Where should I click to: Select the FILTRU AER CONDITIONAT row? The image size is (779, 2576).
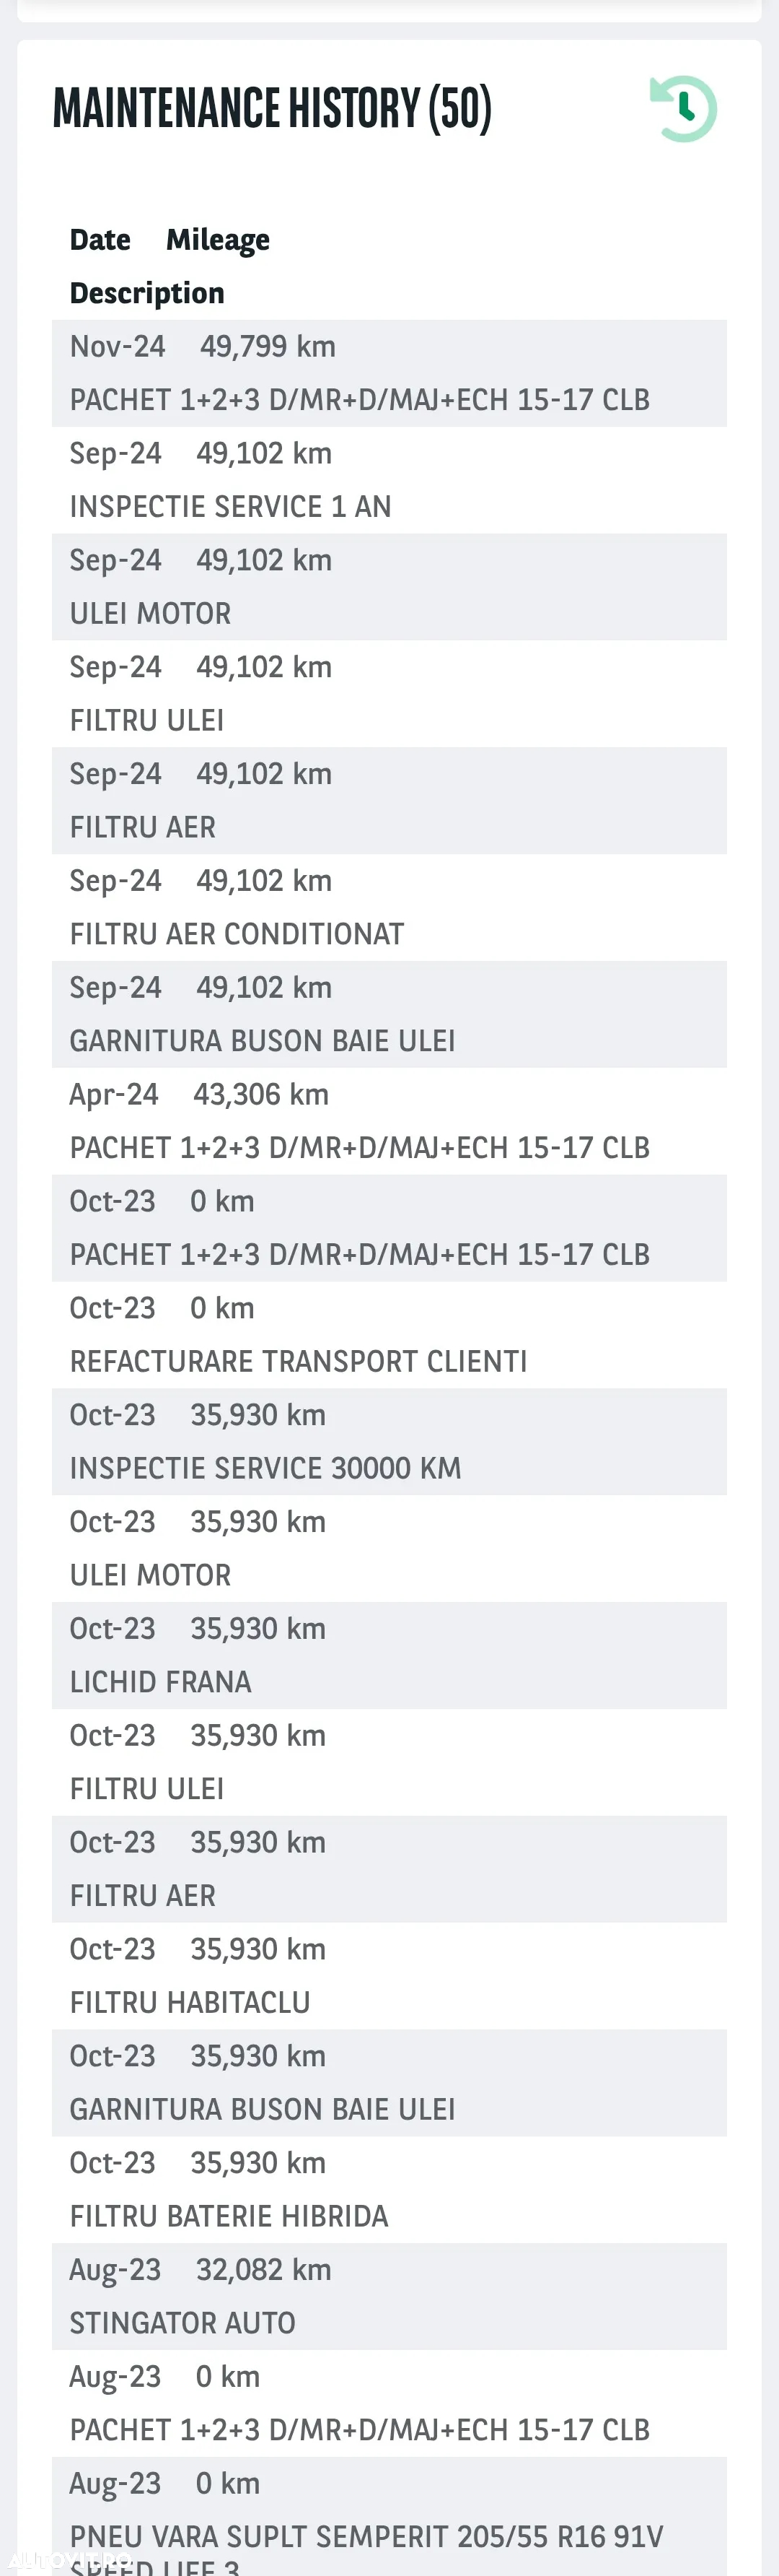coord(389,908)
